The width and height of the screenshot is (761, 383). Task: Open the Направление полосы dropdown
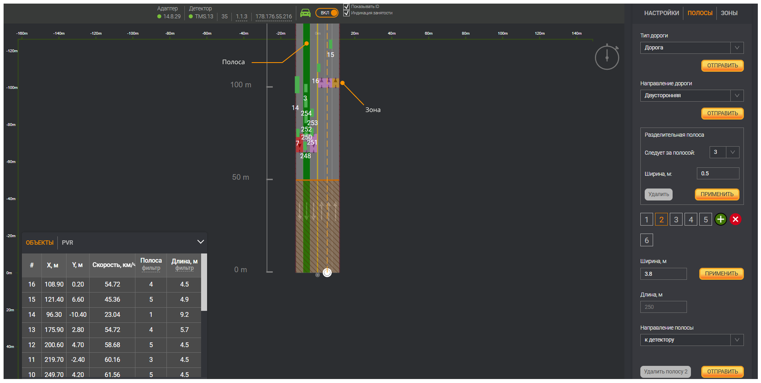coord(692,340)
